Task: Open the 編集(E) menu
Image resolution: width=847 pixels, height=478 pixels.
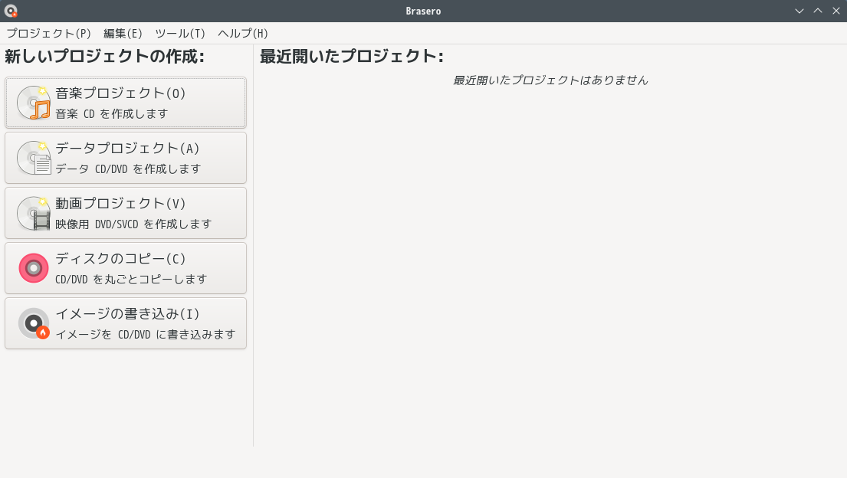Action: [123, 33]
